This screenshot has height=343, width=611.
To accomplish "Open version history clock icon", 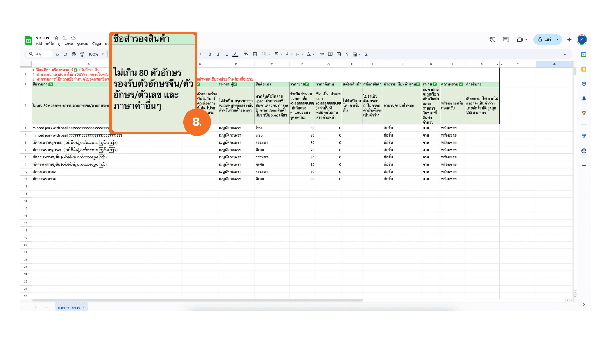I will [x=493, y=40].
